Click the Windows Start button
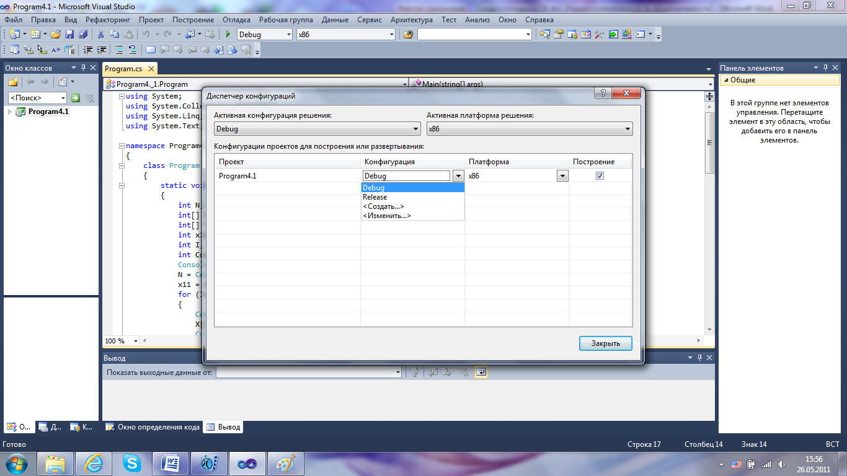This screenshot has height=476, width=847. 17,463
